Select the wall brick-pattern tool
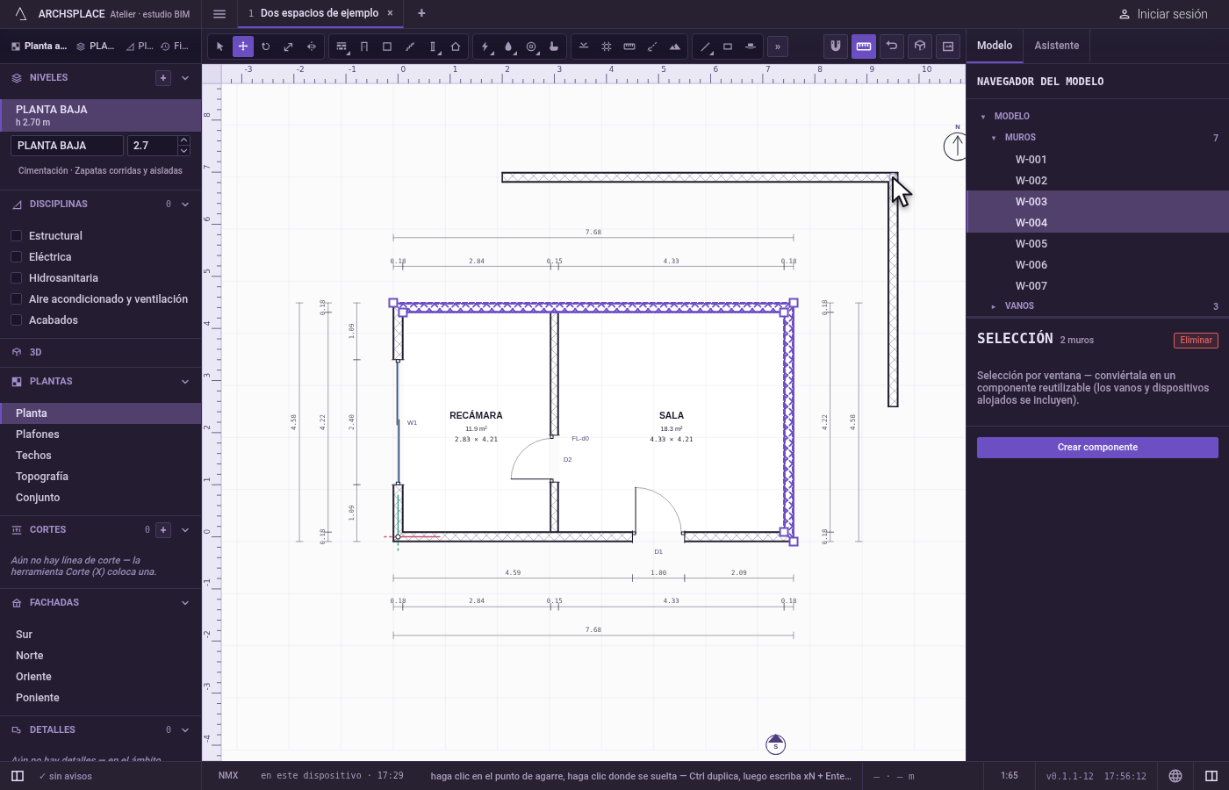 point(341,47)
